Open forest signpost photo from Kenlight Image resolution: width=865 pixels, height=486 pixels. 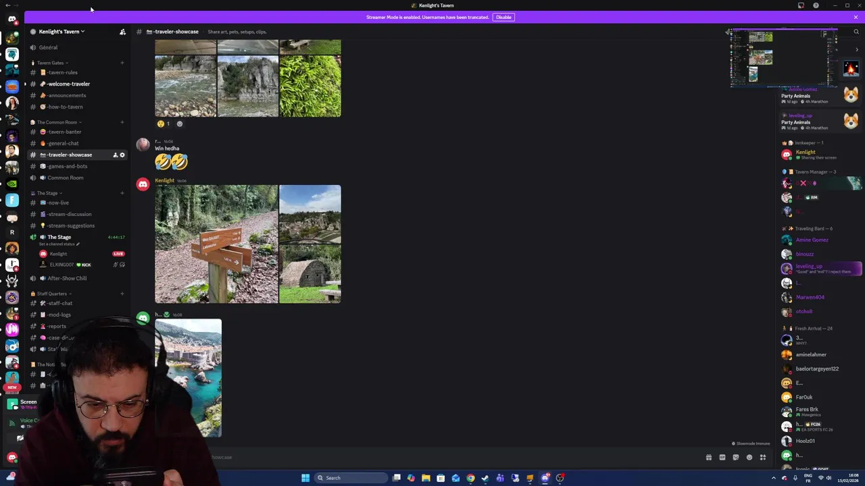[x=216, y=244]
